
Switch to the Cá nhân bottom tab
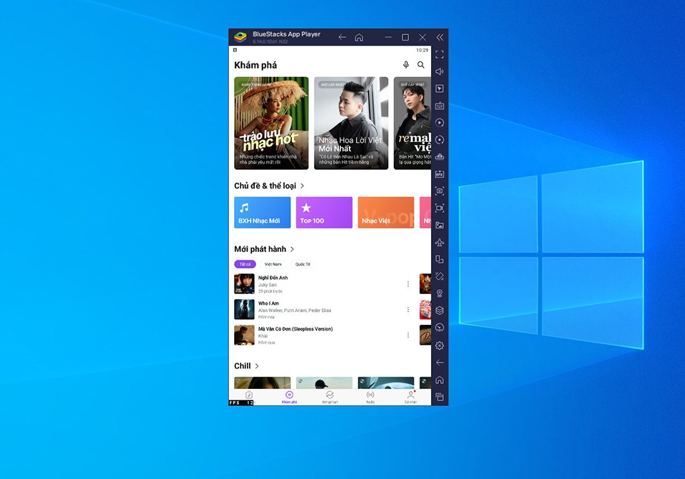(x=411, y=398)
